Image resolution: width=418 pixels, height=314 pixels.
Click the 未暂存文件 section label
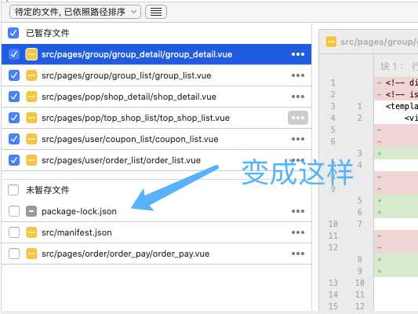(x=48, y=190)
